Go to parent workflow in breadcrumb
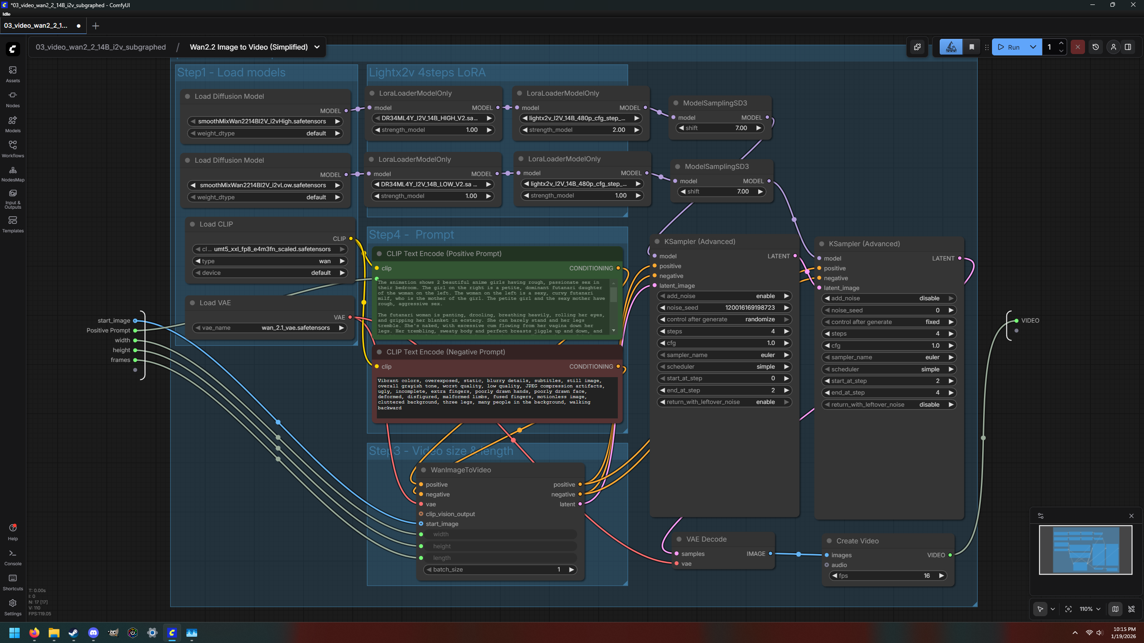This screenshot has width=1144, height=643. 101,47
